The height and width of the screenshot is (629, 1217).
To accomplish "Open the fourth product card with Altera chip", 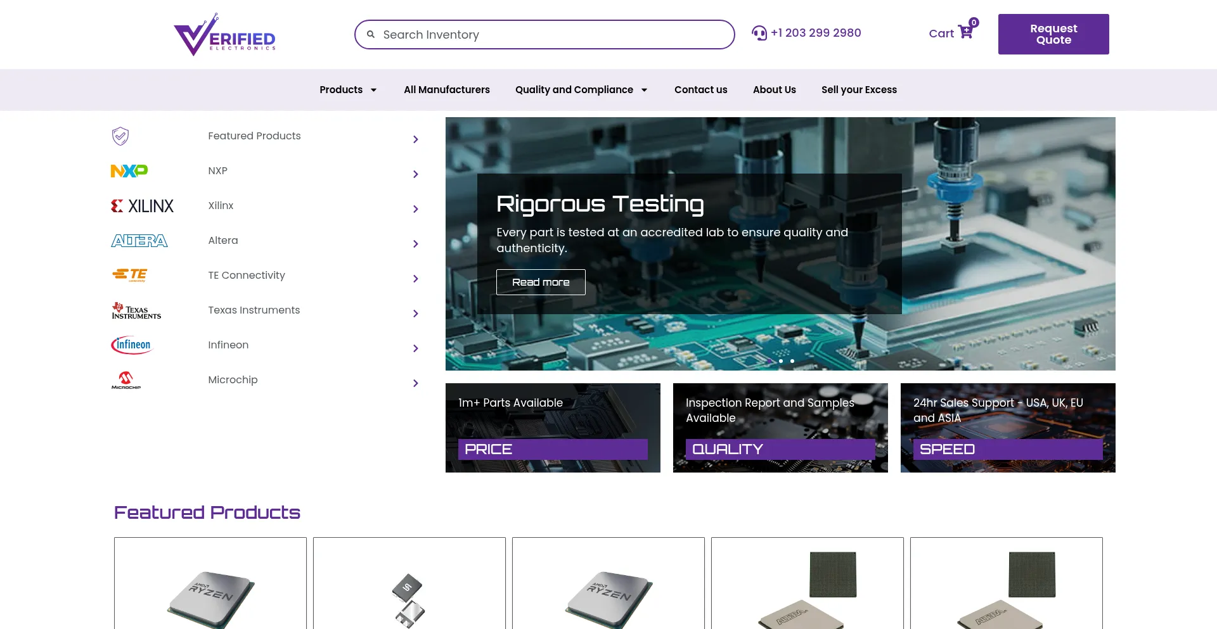I will pos(808,583).
